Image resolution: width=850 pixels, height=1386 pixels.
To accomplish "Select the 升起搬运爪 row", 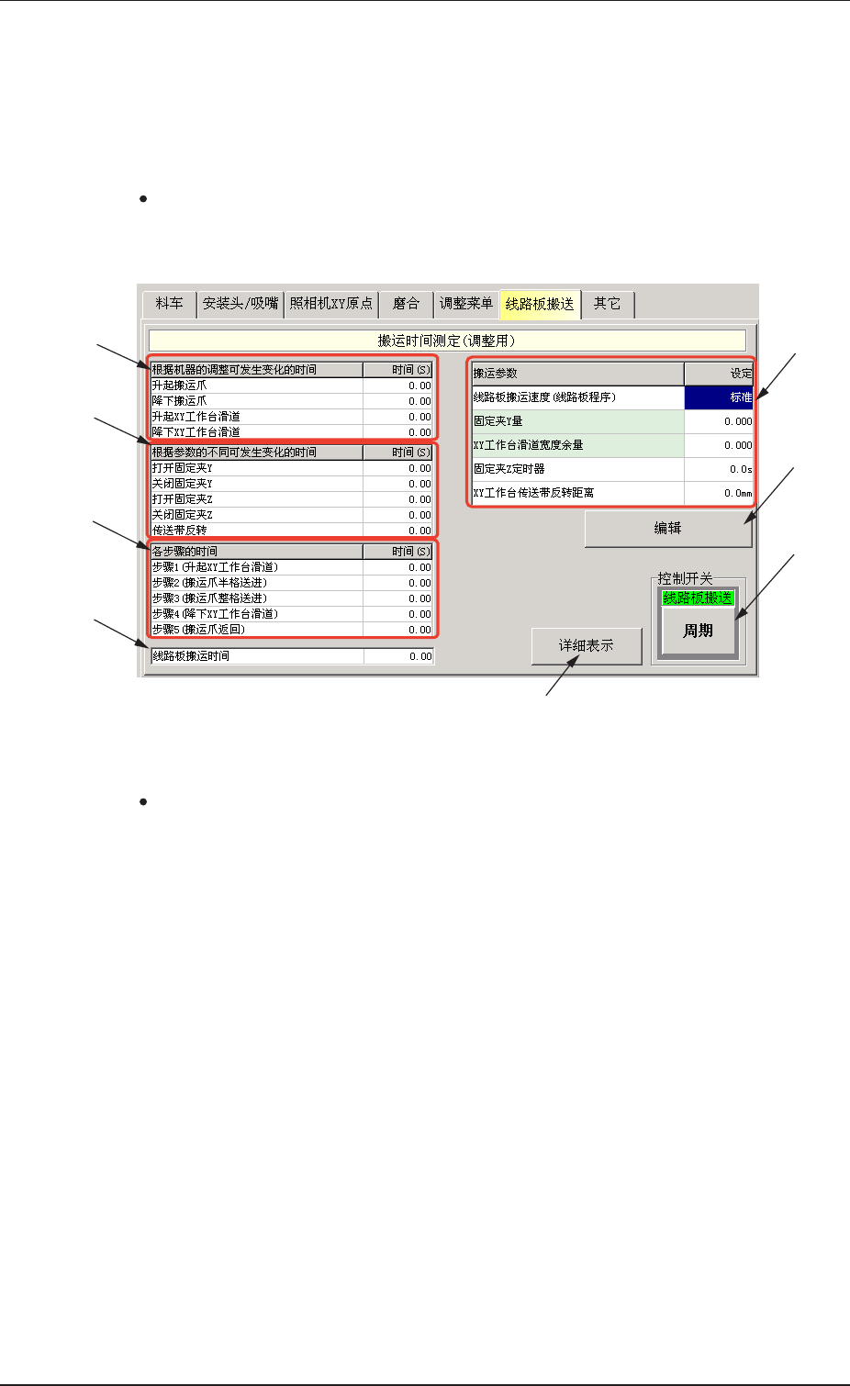I will pos(292,386).
